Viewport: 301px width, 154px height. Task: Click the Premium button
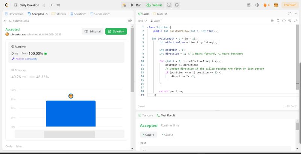click(290, 5)
